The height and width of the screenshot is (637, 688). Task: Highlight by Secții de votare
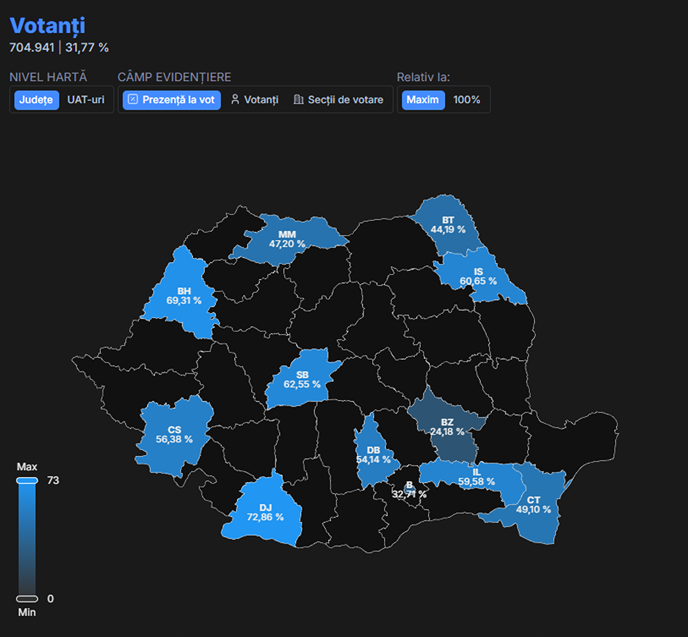(x=339, y=100)
